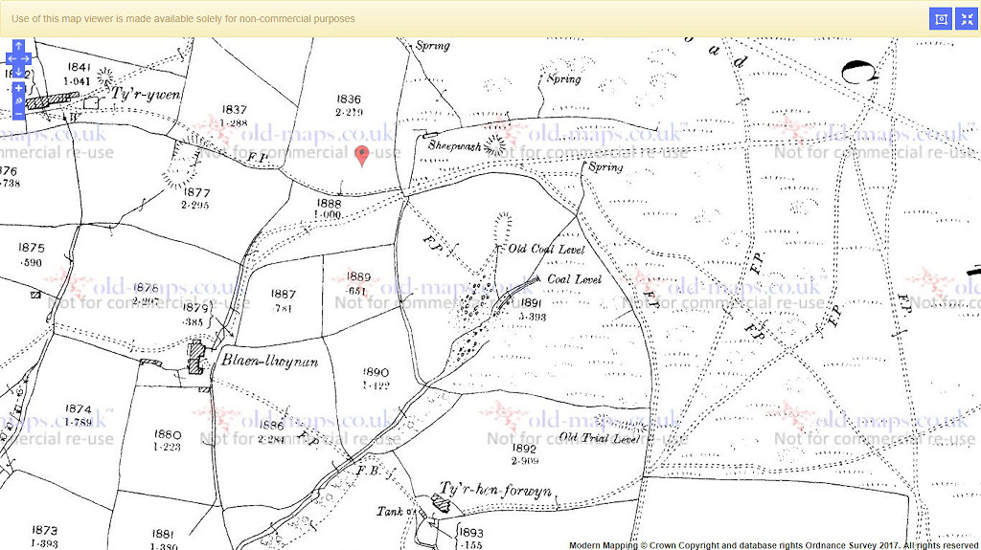This screenshot has width=981, height=550.
Task: Click parcel number 1893
Action: 471,532
